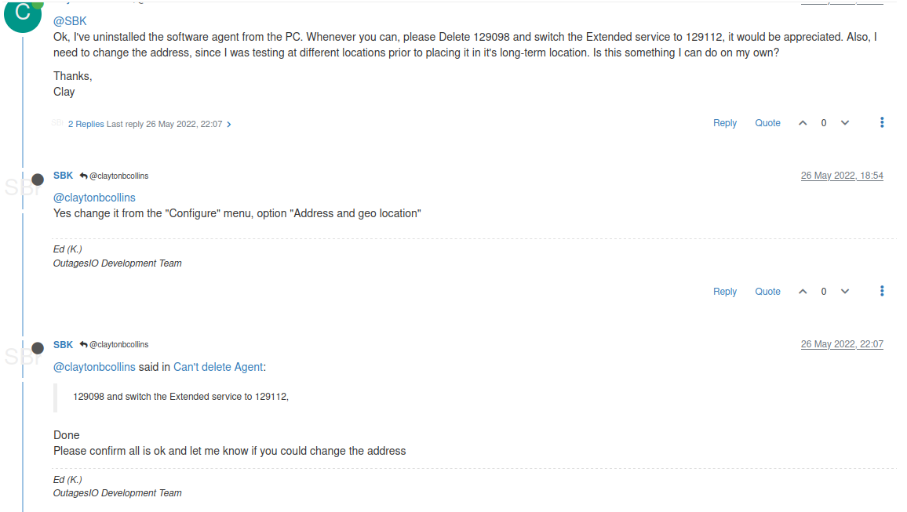The width and height of the screenshot is (907, 512).
Task: Open the 26 May 2022, 18:54 timestamp
Action: click(x=842, y=176)
